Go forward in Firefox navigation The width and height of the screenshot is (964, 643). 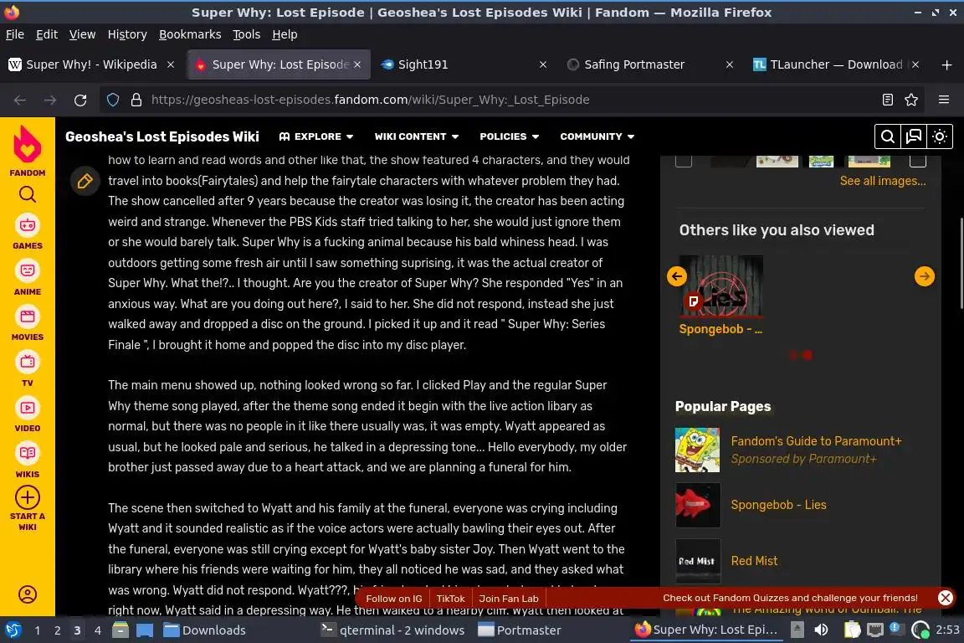[50, 100]
